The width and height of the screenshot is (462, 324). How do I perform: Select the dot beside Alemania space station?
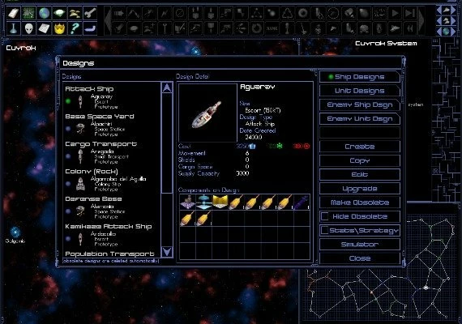tap(68, 211)
